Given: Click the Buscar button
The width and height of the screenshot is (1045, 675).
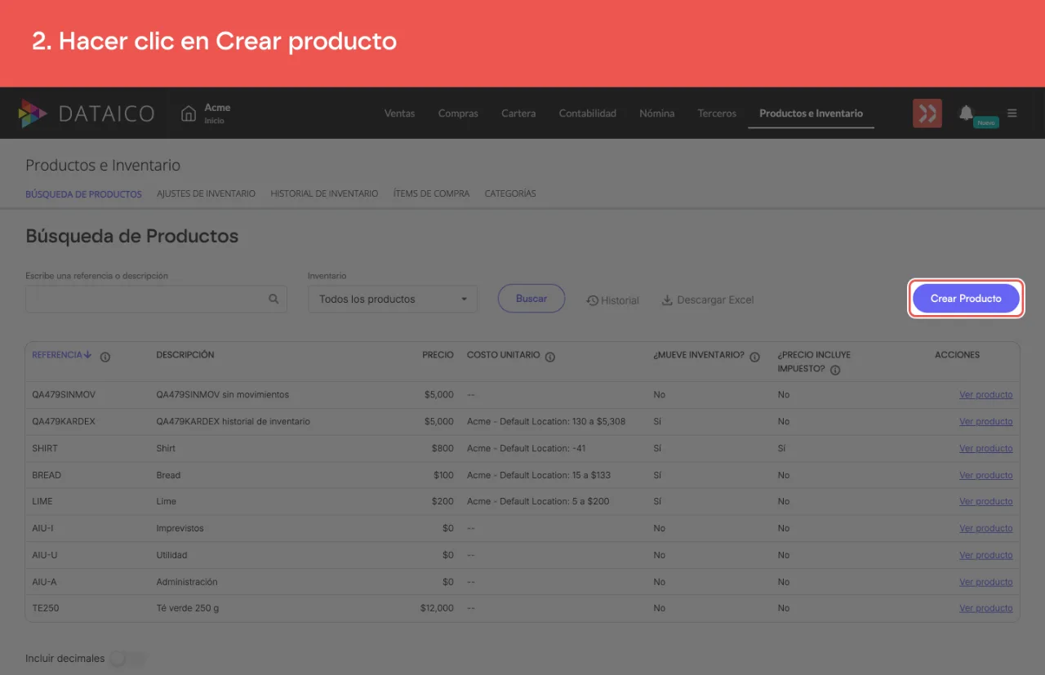Looking at the screenshot, I should (x=531, y=299).
